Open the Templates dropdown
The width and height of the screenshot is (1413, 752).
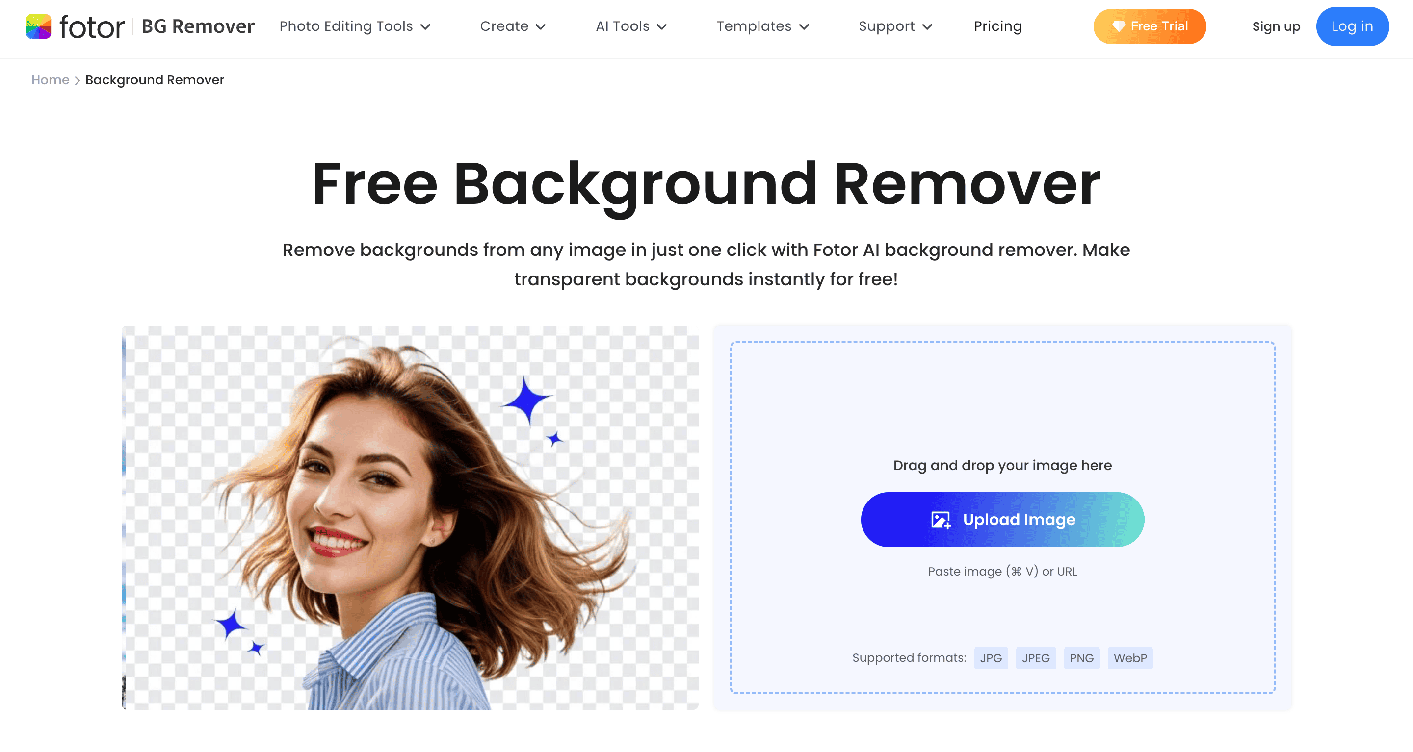tap(762, 26)
